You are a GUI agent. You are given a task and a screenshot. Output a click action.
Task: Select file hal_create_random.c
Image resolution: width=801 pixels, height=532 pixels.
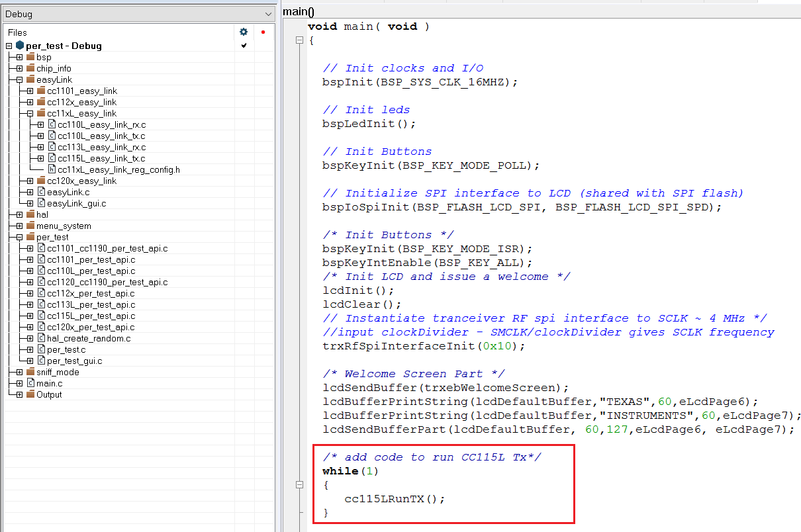89,338
